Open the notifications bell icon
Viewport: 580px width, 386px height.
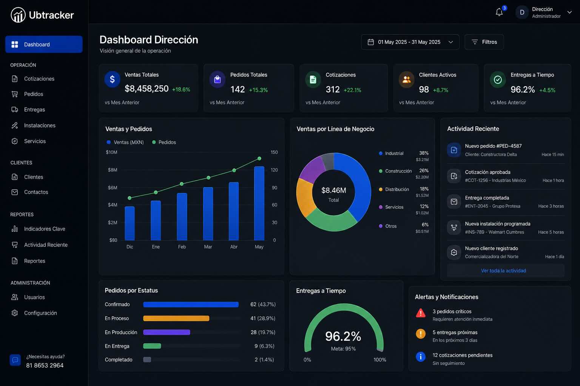[499, 12]
